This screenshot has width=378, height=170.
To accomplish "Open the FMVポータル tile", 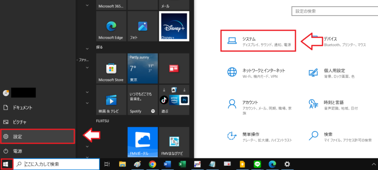I will tap(143, 142).
